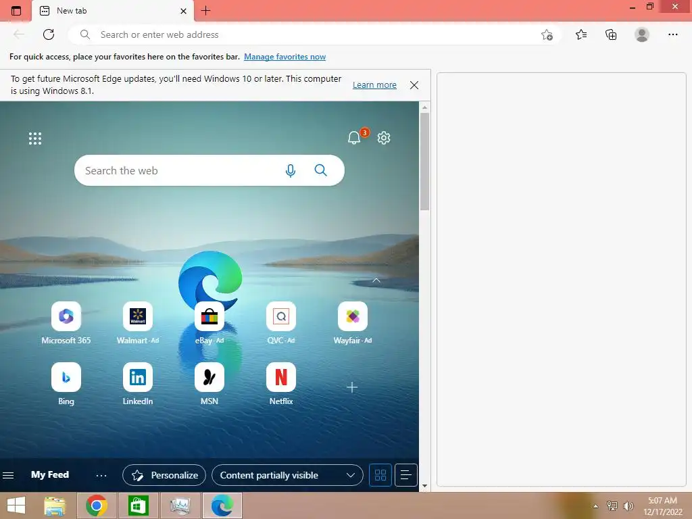Screen dimensions: 692x519
Task: Add this page to favorites star icon
Action: point(547,35)
